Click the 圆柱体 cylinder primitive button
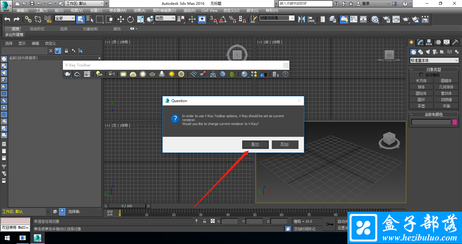 [x=421, y=93]
